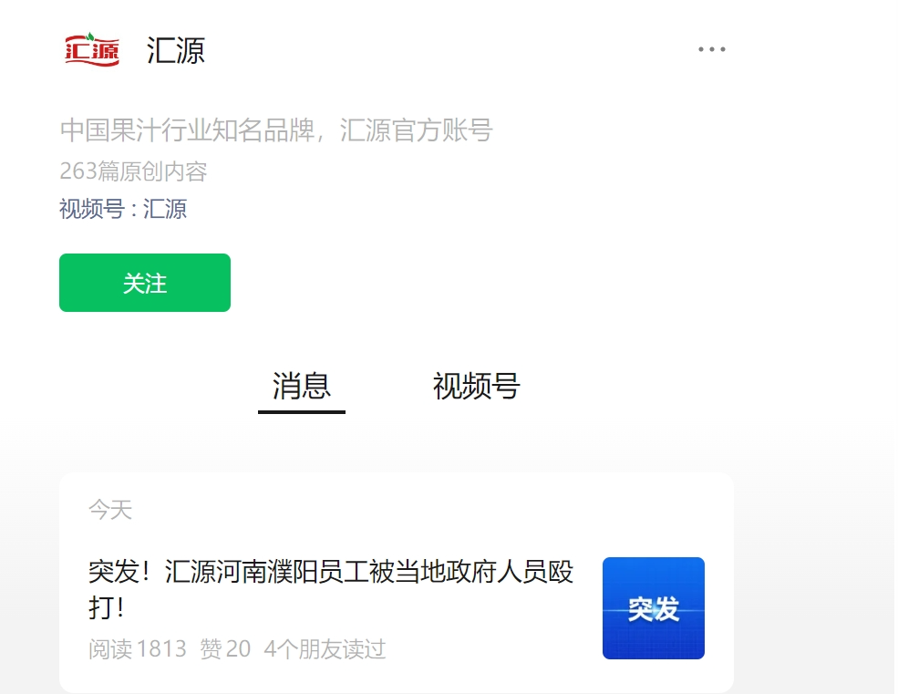Click the blue 突发 article thumbnail
898x694 pixels.
coord(654,608)
